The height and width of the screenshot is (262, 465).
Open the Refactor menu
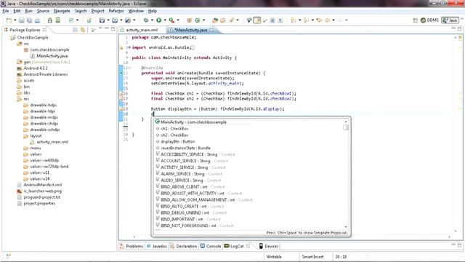[116, 11]
